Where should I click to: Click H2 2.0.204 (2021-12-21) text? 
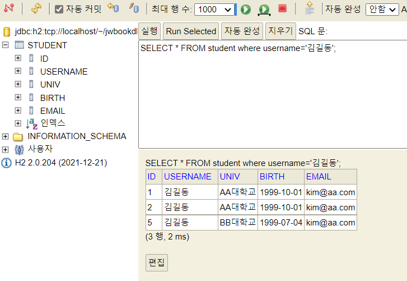[x=61, y=163]
